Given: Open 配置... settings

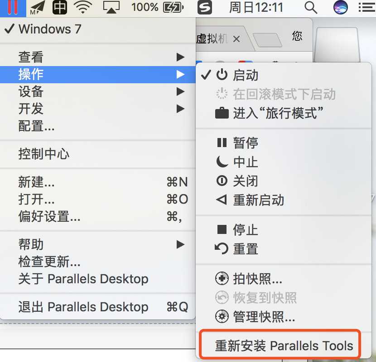Looking at the screenshot, I should click(x=98, y=126).
